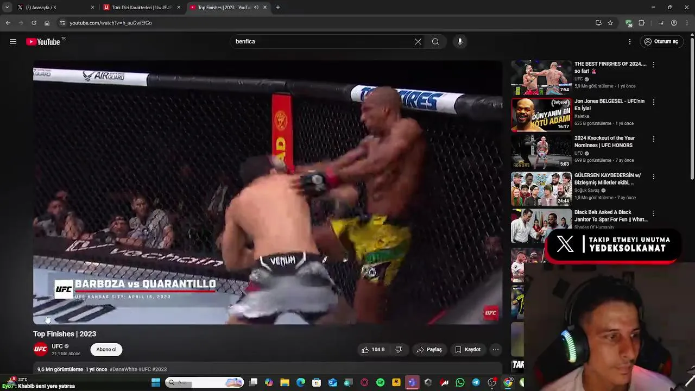Open WhatsApp from the taskbar
This screenshot has width=695, height=391.
click(x=460, y=383)
